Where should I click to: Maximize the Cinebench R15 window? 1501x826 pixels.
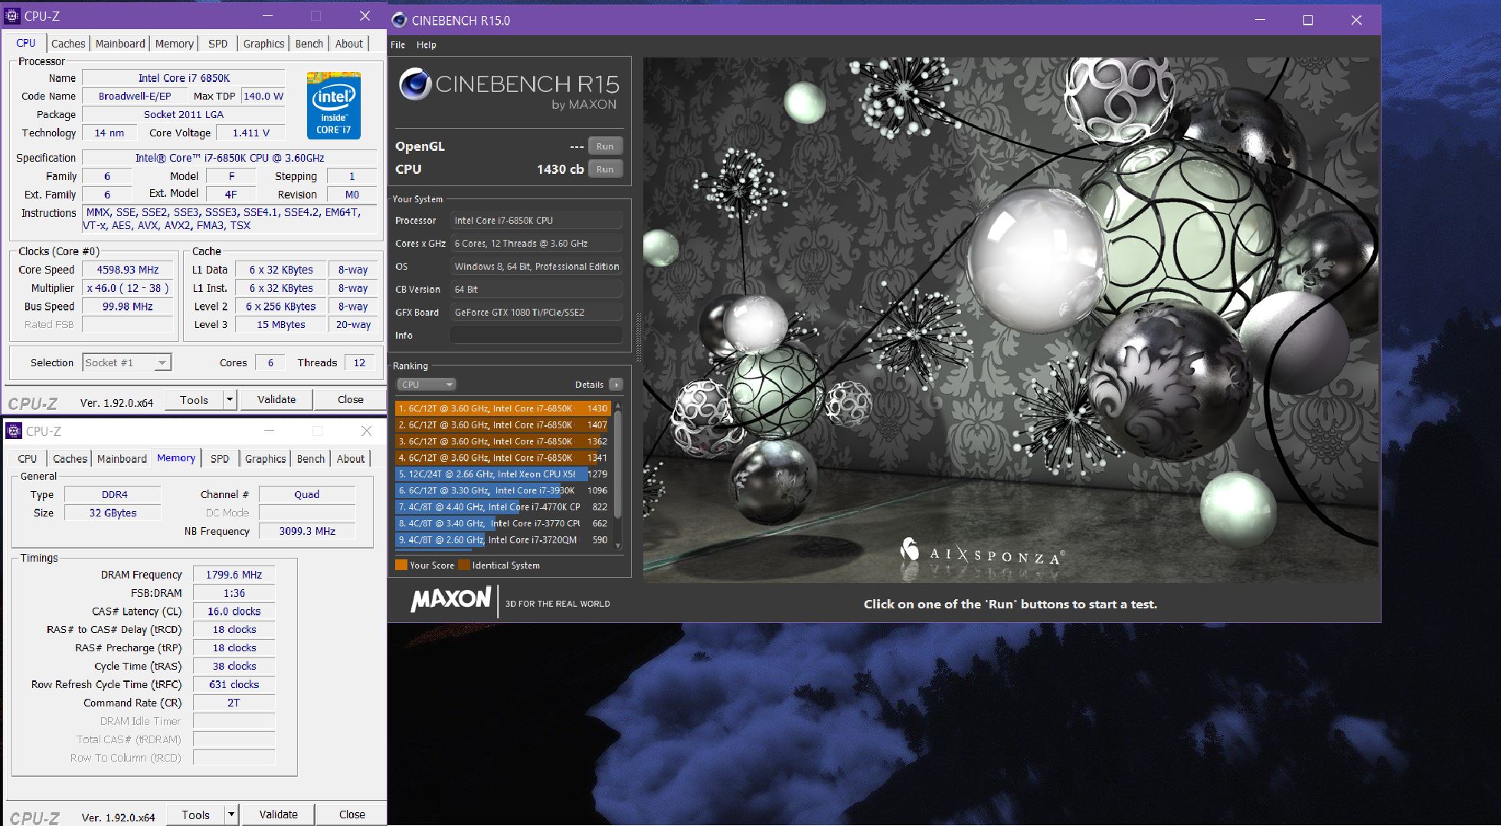(x=1308, y=21)
